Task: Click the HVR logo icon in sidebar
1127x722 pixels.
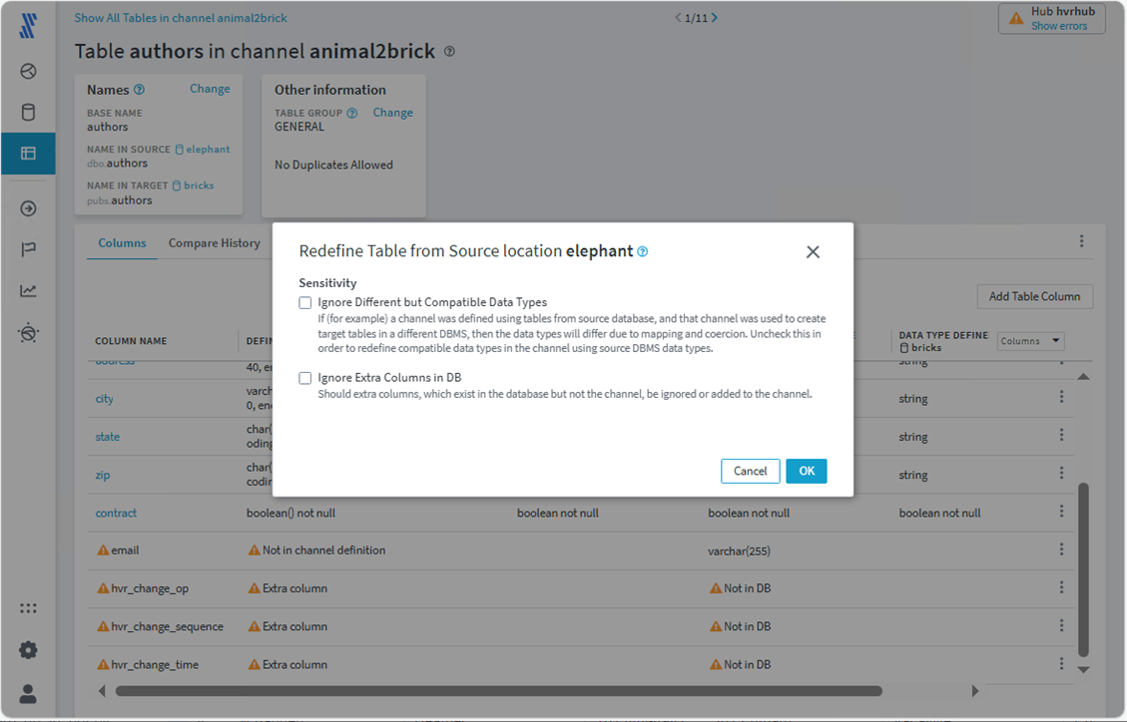Action: coord(28,25)
